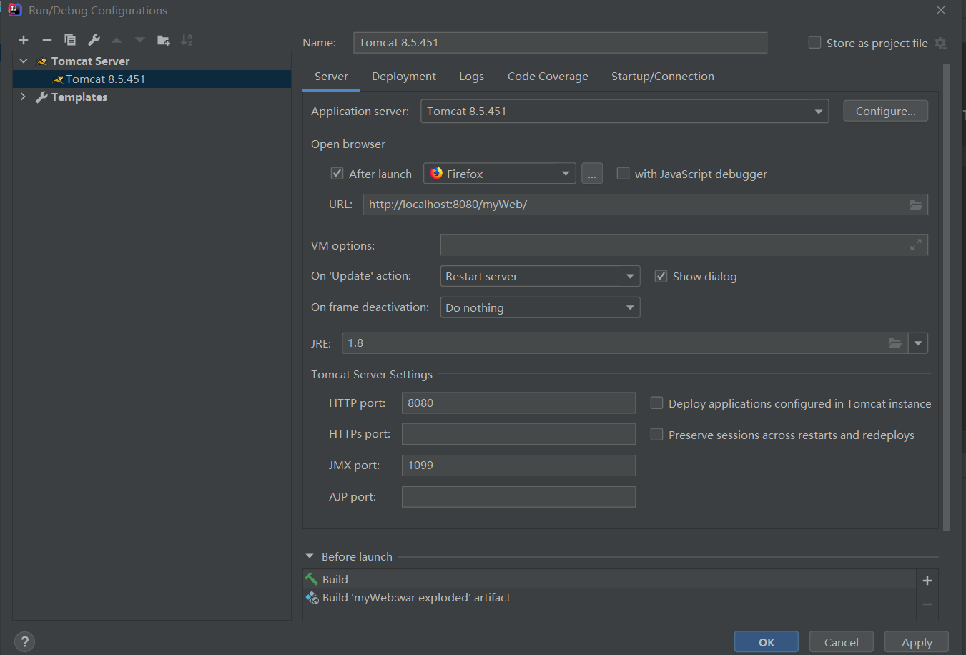Image resolution: width=966 pixels, height=655 pixels.
Task: Uncheck After launch checkbox
Action: click(337, 174)
